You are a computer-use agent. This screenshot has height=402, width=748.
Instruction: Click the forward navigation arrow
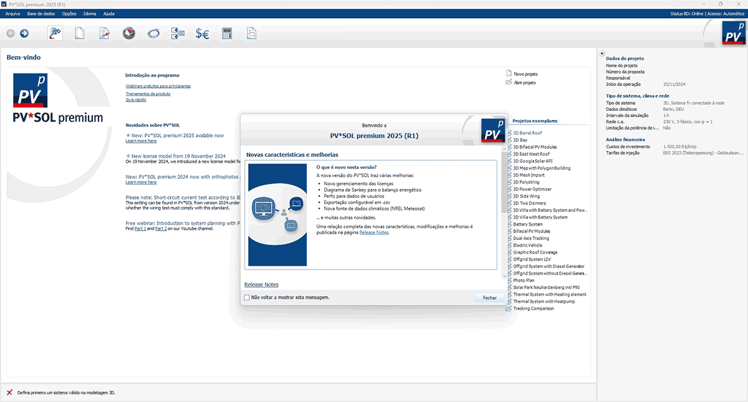pyautogui.click(x=24, y=34)
